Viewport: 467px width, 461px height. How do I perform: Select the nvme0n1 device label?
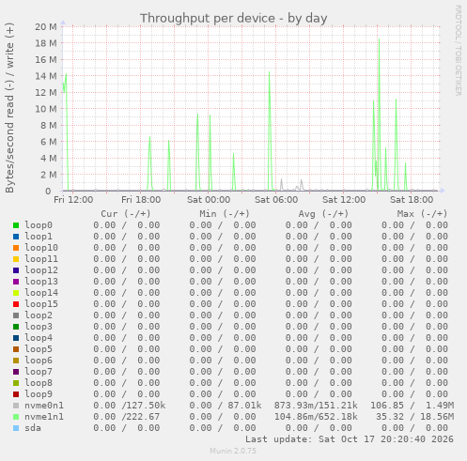(44, 406)
